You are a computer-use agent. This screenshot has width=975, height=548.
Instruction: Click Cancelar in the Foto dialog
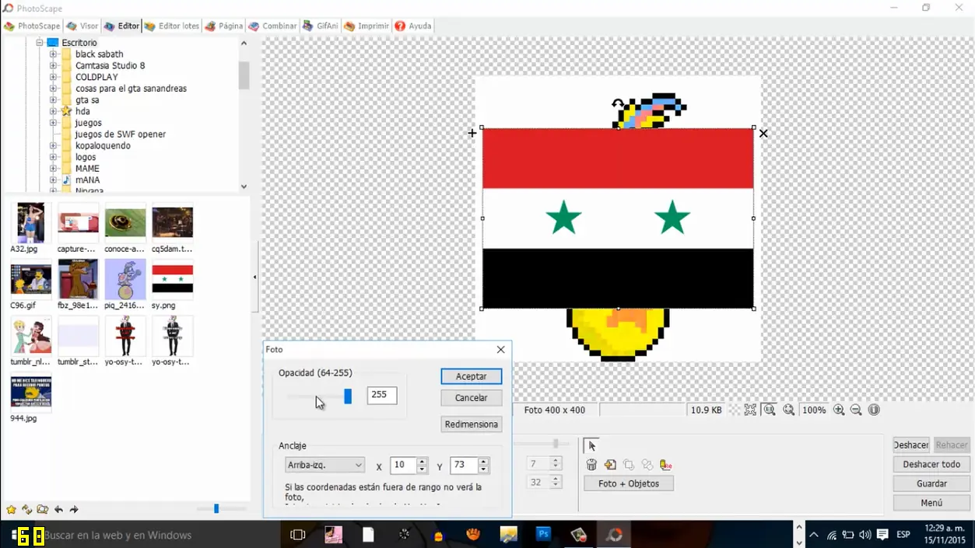[471, 398]
